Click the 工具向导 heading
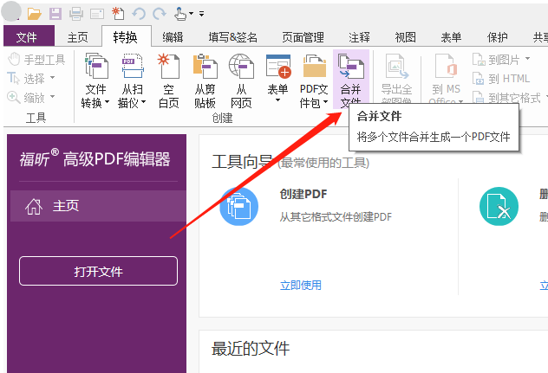Screen dimensions: 548x373 [242, 162]
